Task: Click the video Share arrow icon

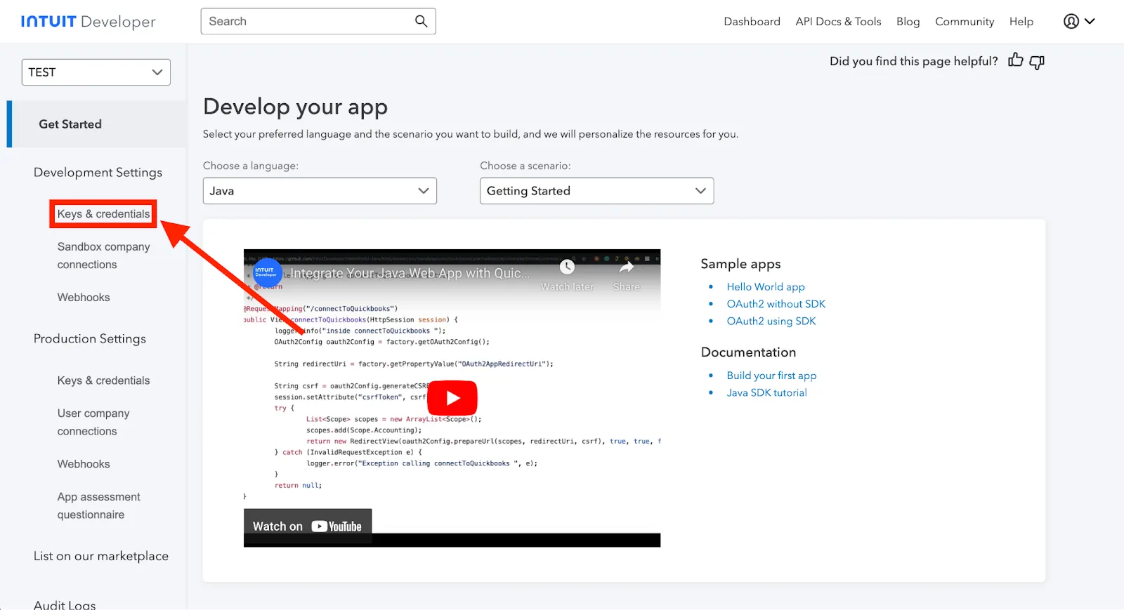Action: (626, 267)
